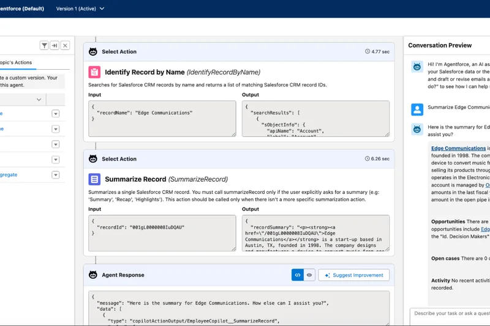The image size is (490, 326).
Task: Expand the second action row dropdown arrow
Action: coord(56,129)
